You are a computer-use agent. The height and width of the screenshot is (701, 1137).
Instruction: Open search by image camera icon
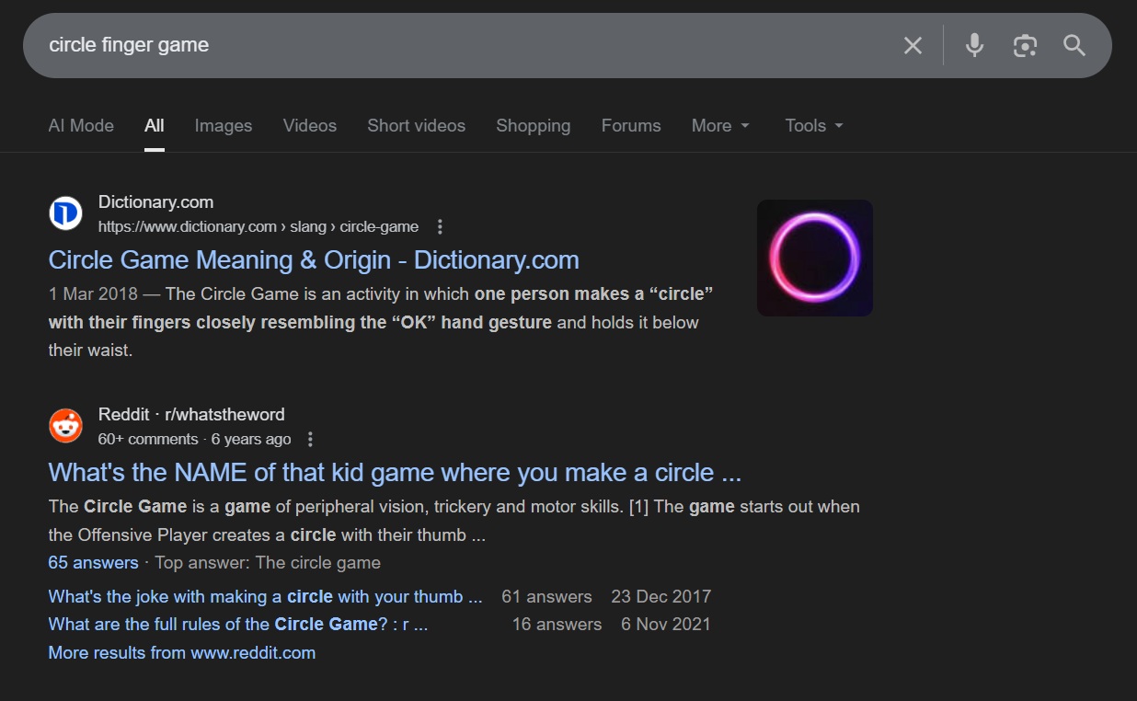(1025, 45)
